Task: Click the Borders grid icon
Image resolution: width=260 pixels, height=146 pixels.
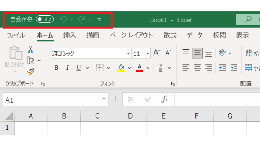Action: click(100, 68)
